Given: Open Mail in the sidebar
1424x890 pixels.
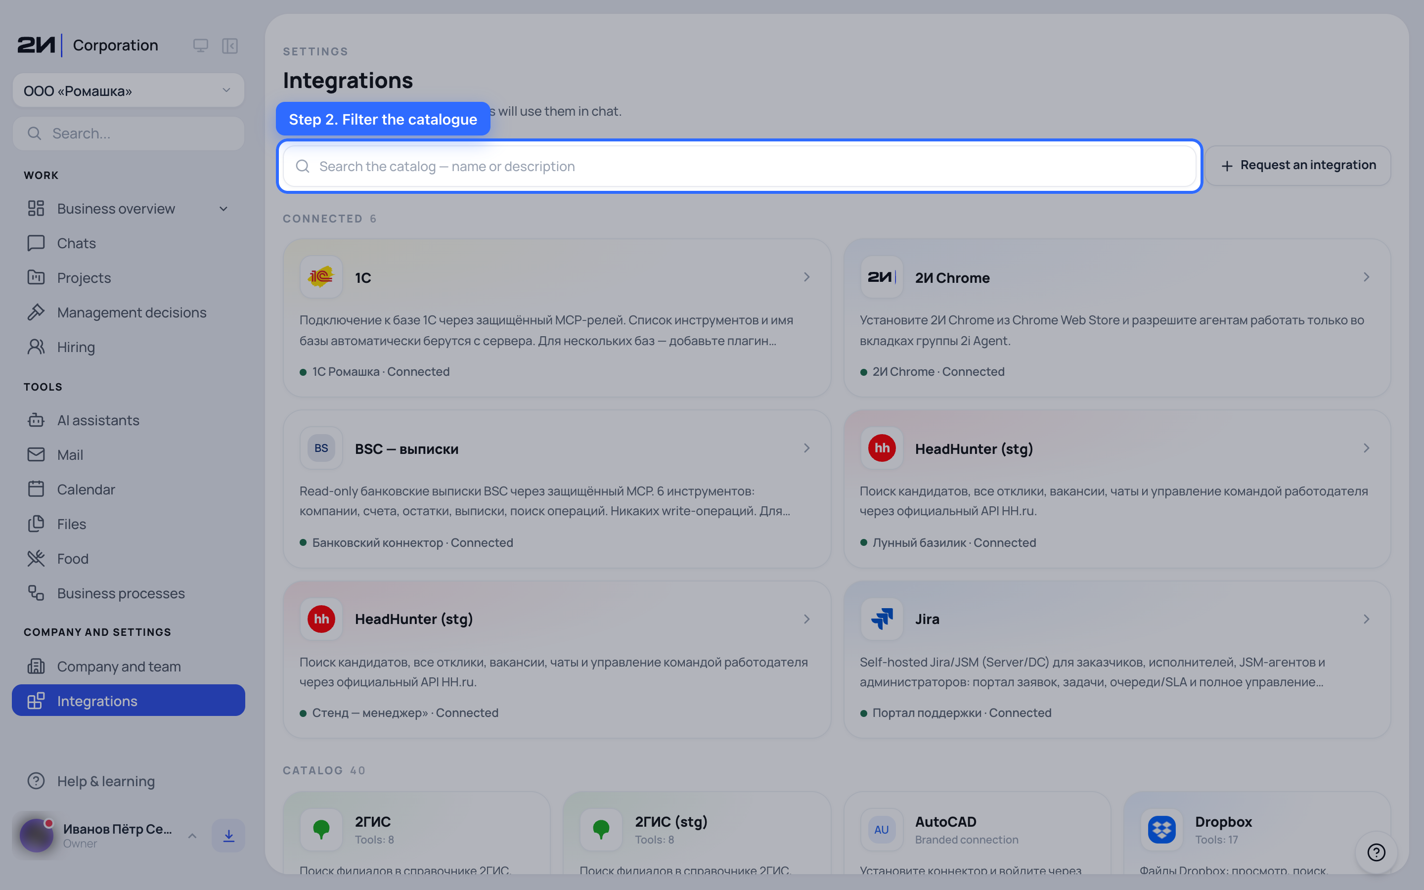Looking at the screenshot, I should pyautogui.click(x=128, y=455).
